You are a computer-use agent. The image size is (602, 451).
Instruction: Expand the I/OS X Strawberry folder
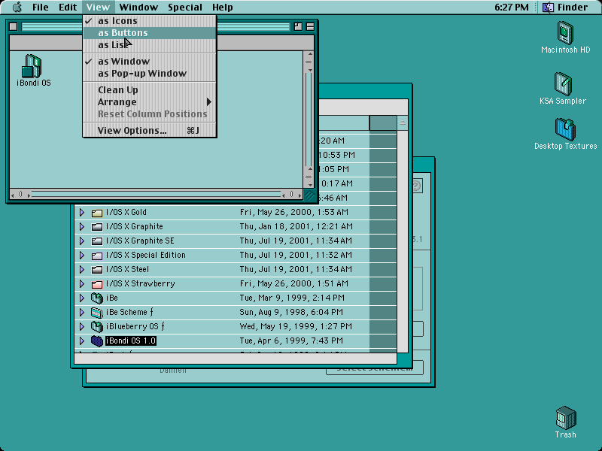[81, 284]
